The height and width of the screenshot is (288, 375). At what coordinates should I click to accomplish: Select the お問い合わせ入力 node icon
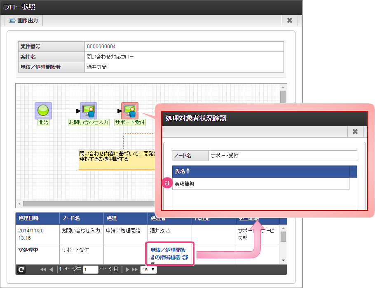pos(89,110)
